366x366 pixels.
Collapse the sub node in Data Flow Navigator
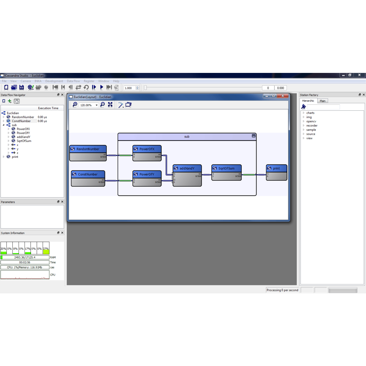pos(3,125)
